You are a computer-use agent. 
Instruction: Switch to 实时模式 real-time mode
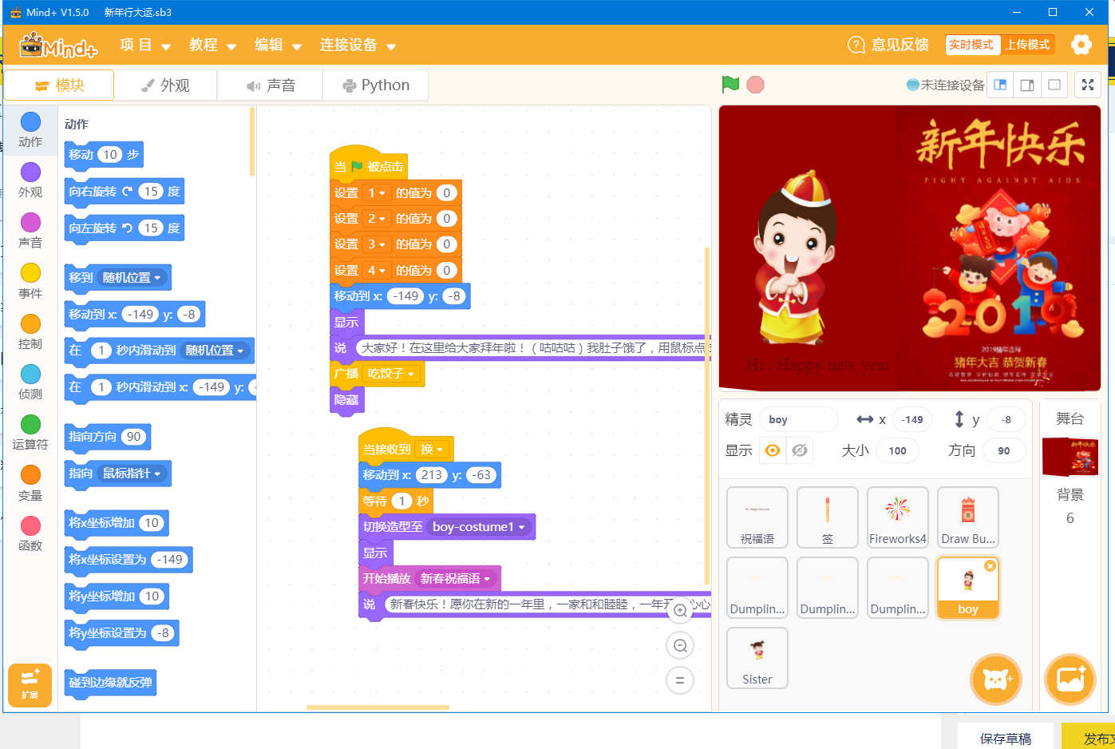971,45
